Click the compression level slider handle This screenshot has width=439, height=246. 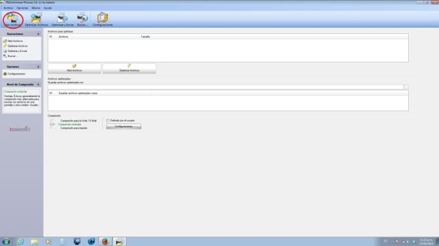click(52, 124)
